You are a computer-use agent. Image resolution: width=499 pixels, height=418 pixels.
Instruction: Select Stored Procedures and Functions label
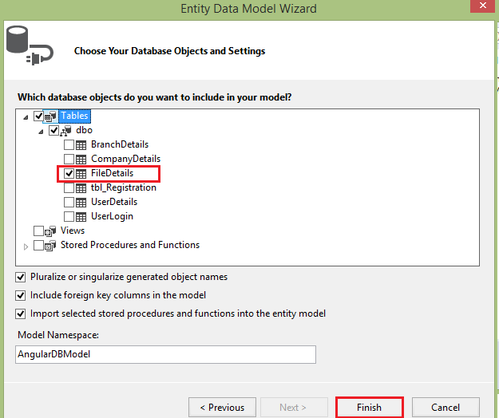130,245
